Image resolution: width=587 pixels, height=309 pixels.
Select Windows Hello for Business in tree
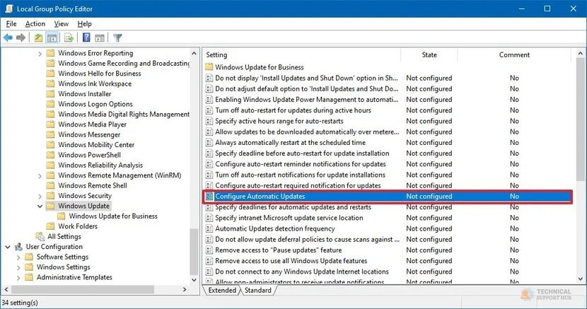point(100,74)
